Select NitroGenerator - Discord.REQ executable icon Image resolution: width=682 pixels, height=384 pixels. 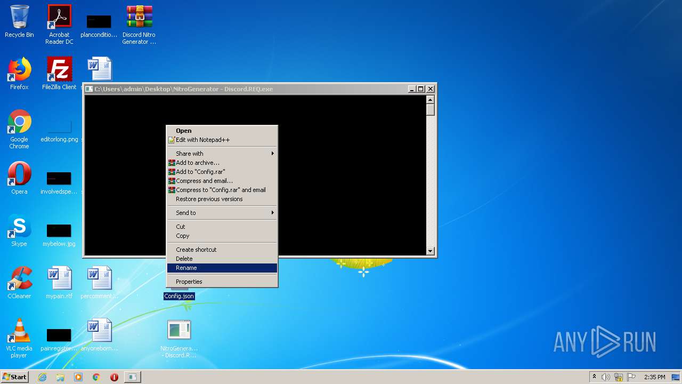[x=179, y=338]
